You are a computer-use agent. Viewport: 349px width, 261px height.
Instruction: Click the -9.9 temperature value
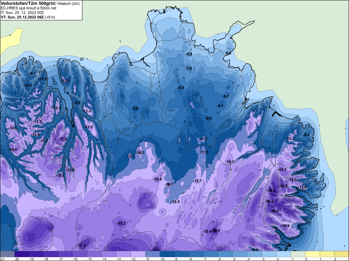click(x=208, y=118)
